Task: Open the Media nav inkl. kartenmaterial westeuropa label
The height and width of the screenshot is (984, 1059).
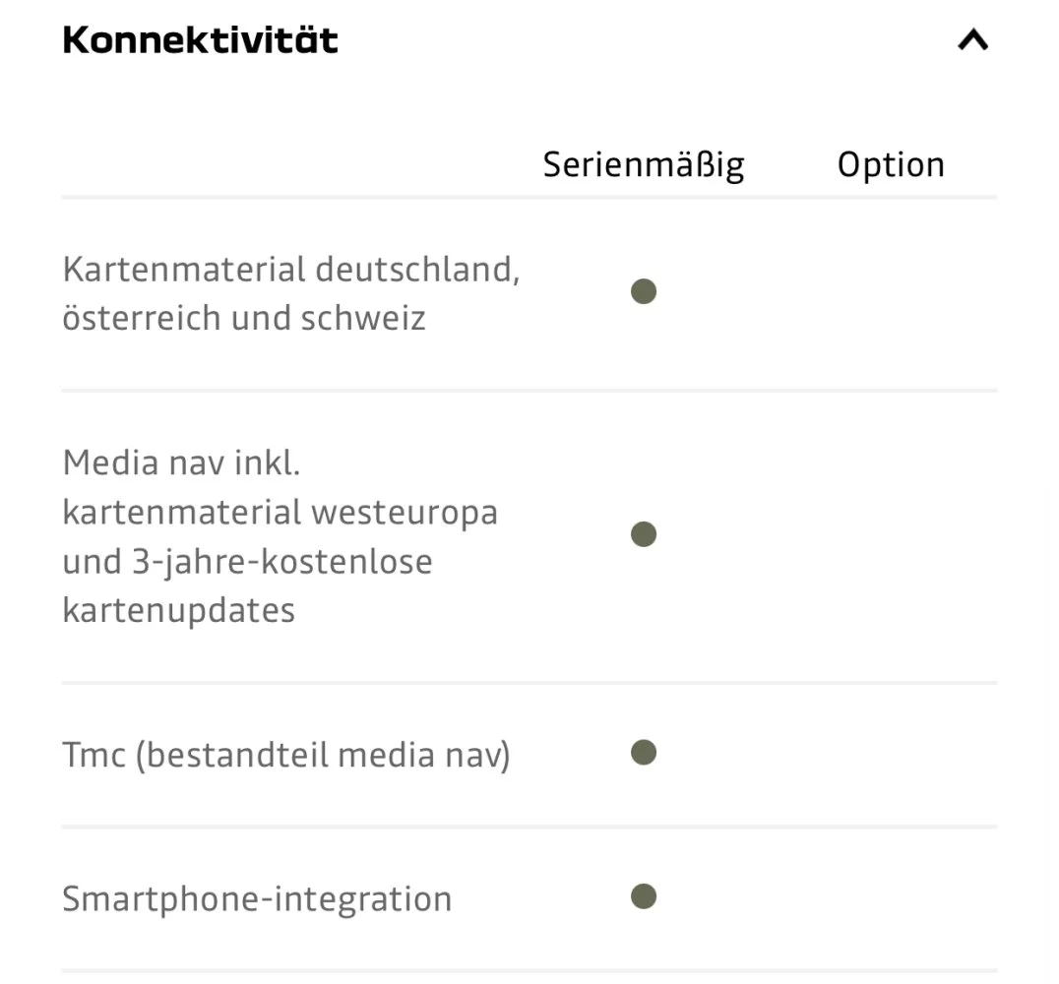Action: coord(280,536)
